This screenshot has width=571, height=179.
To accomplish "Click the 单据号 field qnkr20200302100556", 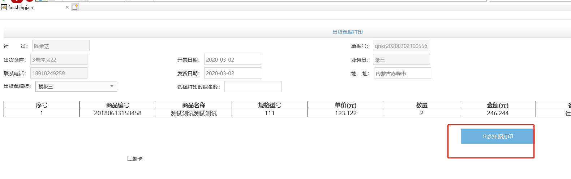I will 402,46.
